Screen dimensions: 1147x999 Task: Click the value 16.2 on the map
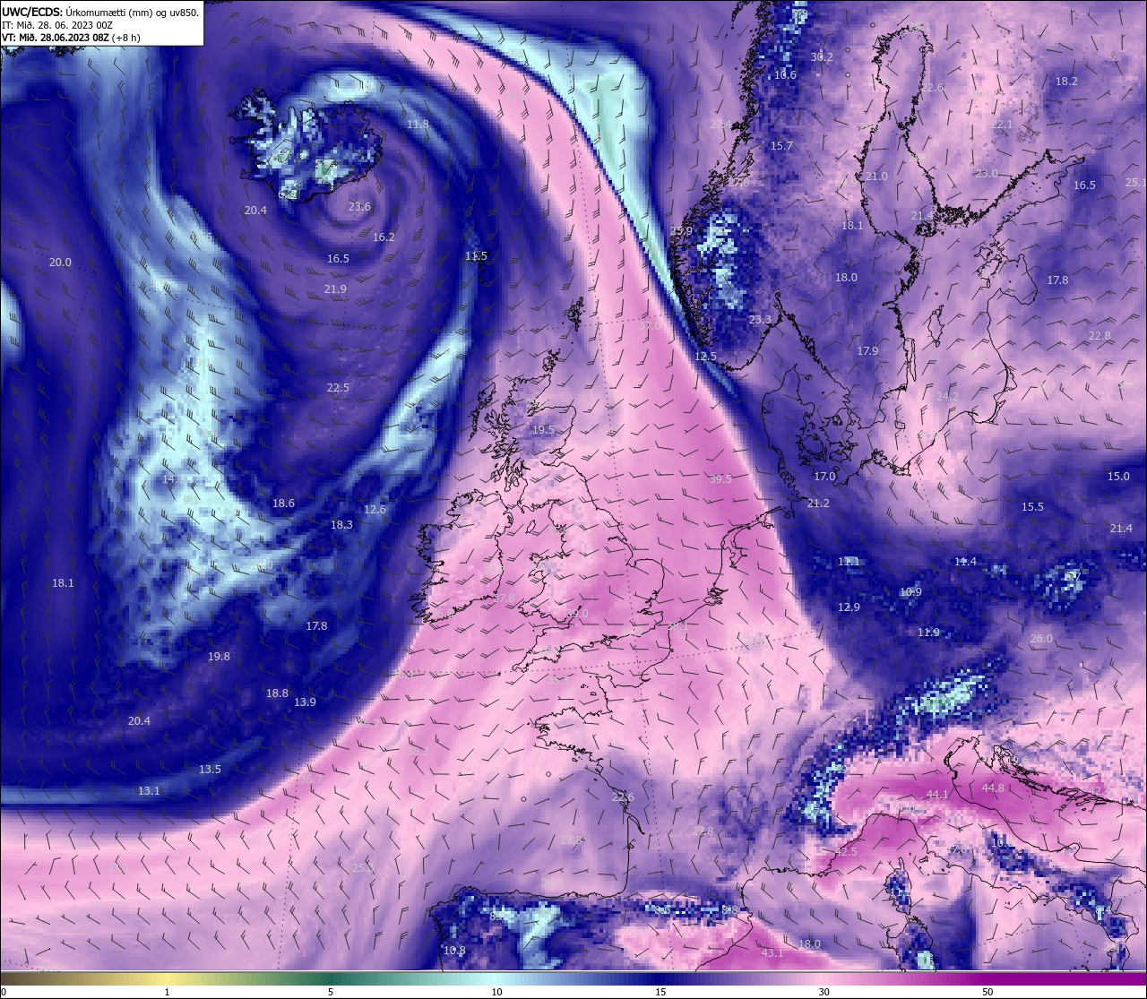click(x=384, y=237)
